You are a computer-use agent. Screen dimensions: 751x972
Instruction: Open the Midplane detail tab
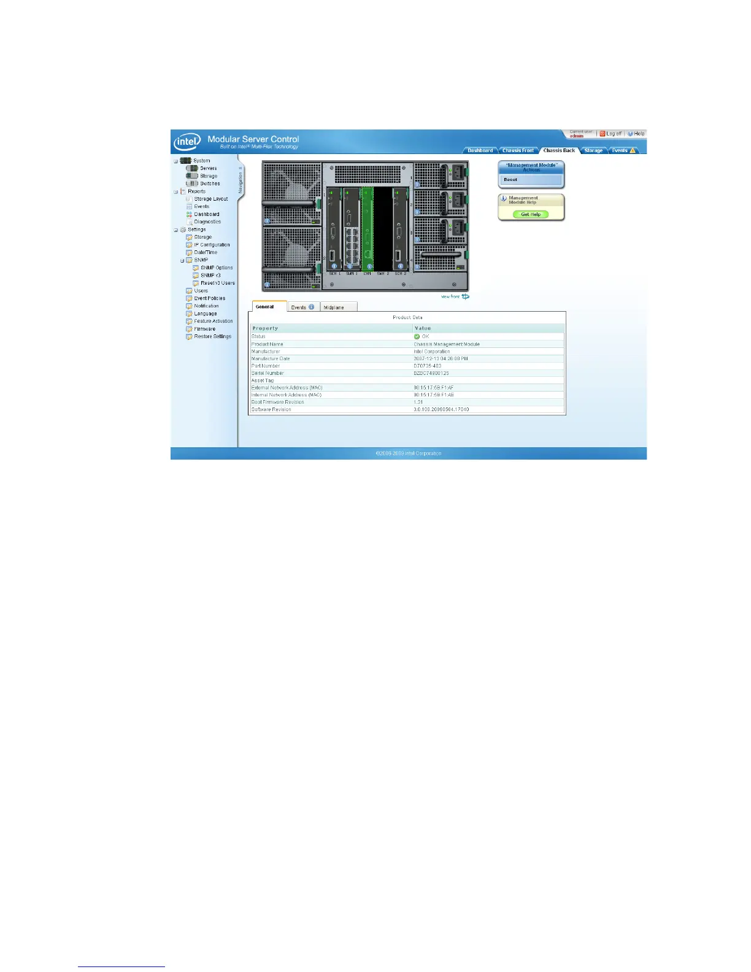point(338,307)
